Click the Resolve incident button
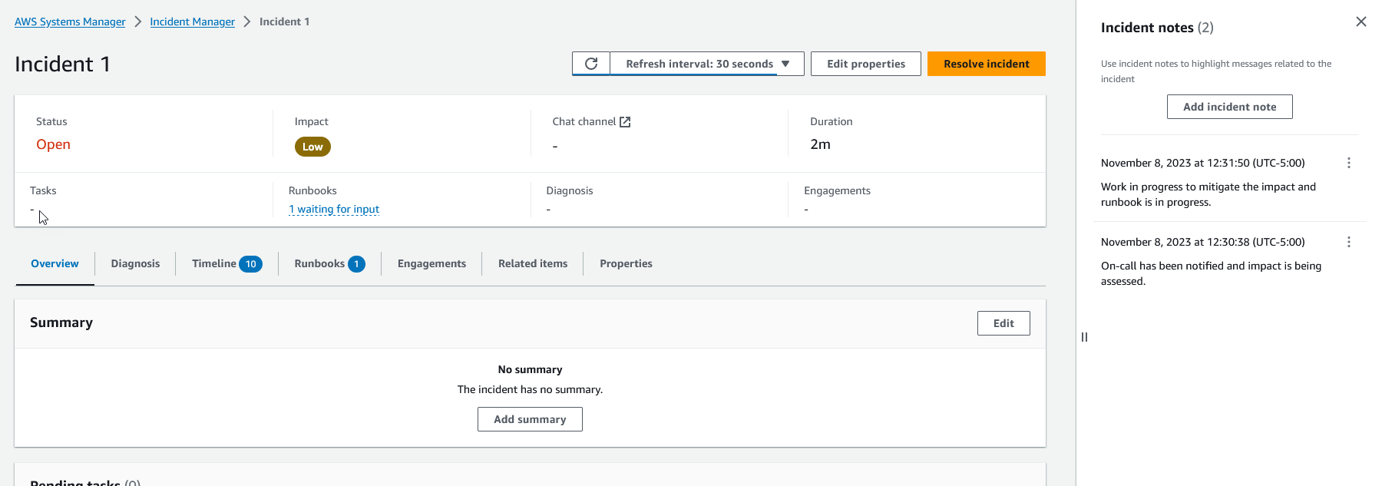 (986, 64)
